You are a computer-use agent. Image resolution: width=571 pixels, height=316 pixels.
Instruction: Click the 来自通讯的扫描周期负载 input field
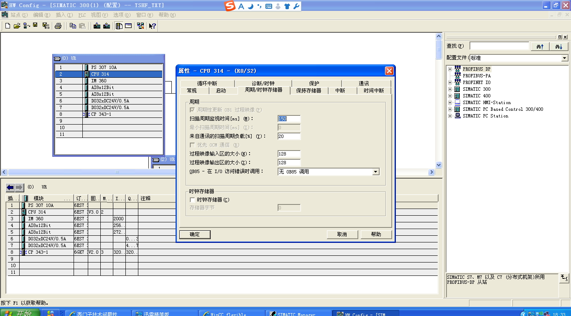(x=289, y=136)
